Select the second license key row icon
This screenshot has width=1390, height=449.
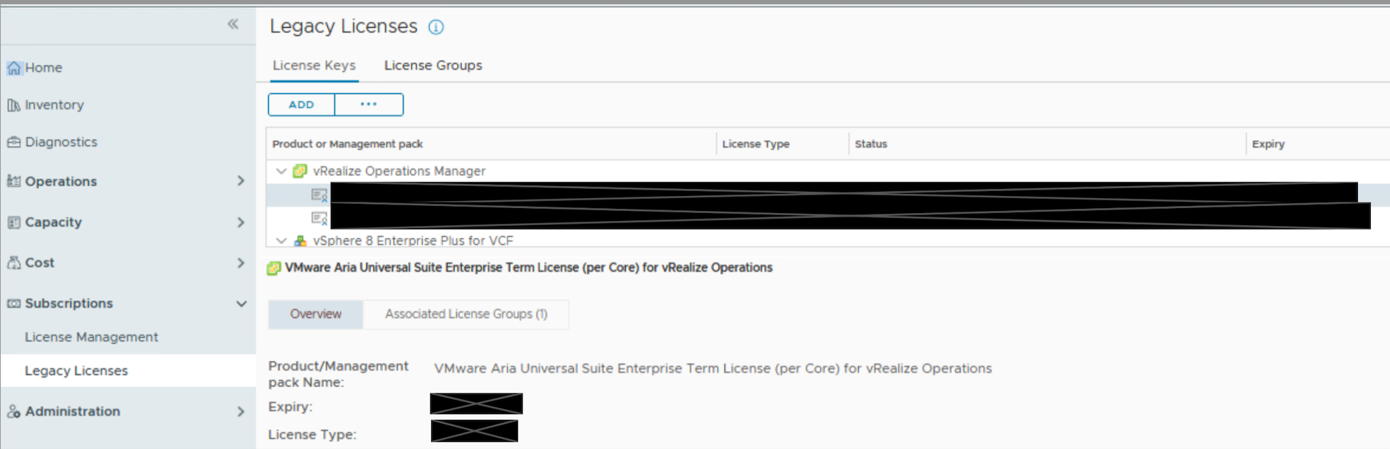tap(319, 218)
